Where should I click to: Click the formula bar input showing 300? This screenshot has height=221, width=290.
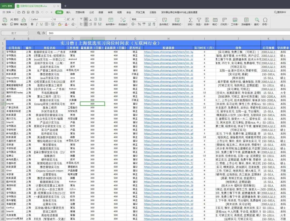point(168,33)
